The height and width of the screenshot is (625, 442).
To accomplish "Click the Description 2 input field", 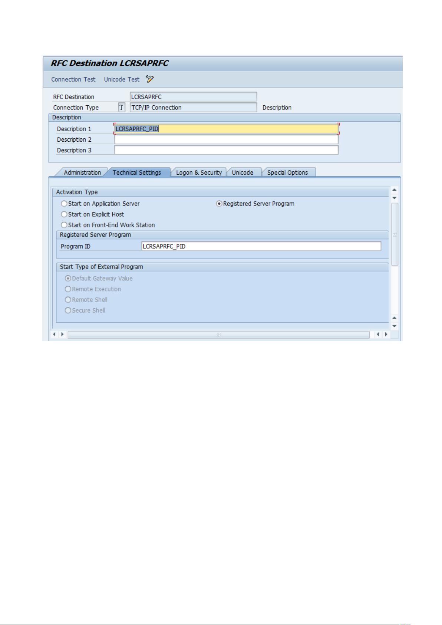I will pyautogui.click(x=226, y=139).
